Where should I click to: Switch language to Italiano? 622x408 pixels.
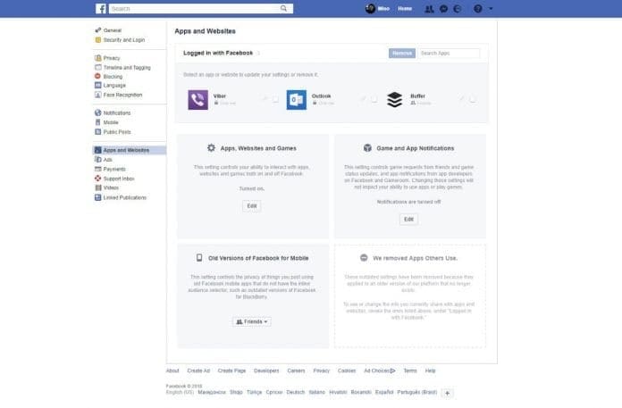click(x=317, y=392)
